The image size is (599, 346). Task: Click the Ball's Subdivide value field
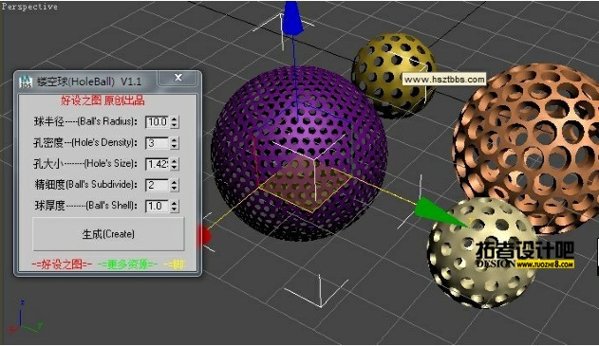[x=157, y=185]
